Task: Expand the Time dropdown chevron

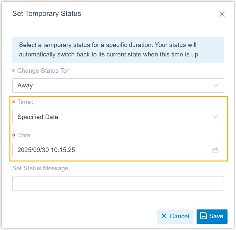Action: pyautogui.click(x=216, y=117)
